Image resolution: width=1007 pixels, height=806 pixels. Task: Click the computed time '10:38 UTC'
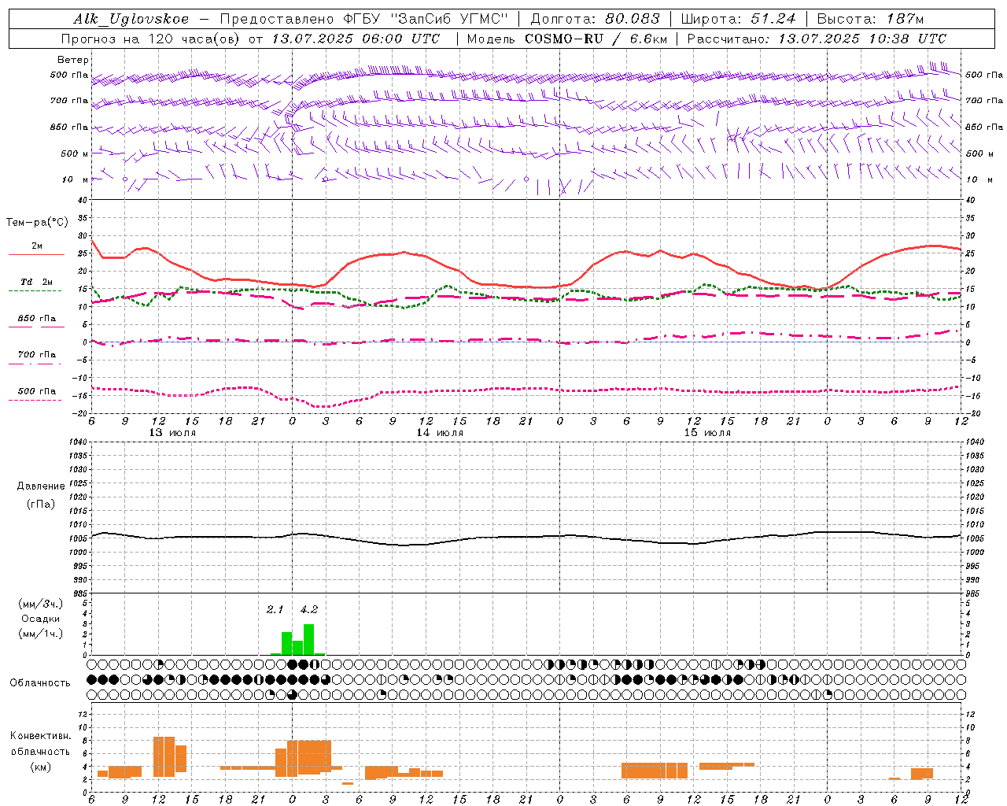point(908,39)
